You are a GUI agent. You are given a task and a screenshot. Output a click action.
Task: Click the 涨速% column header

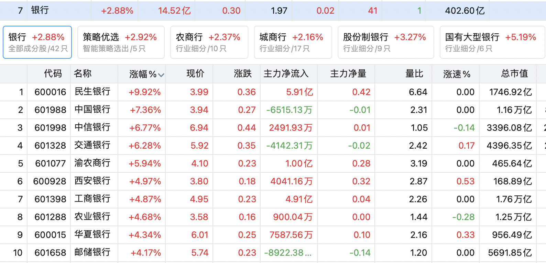click(456, 74)
